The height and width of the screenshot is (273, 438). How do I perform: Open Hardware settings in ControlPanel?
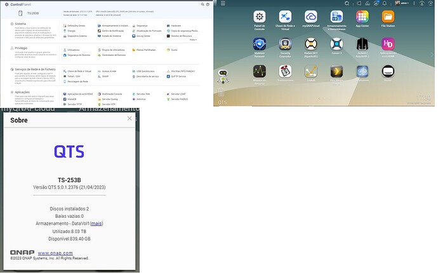(x=174, y=25)
